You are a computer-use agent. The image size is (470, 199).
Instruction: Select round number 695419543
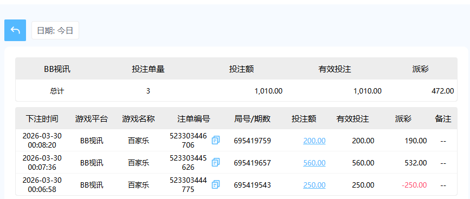[253, 185]
